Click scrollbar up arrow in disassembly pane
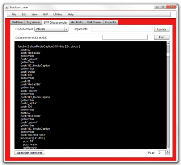Viewport: 181px width, 165px height. pyautogui.click(x=168, y=43)
